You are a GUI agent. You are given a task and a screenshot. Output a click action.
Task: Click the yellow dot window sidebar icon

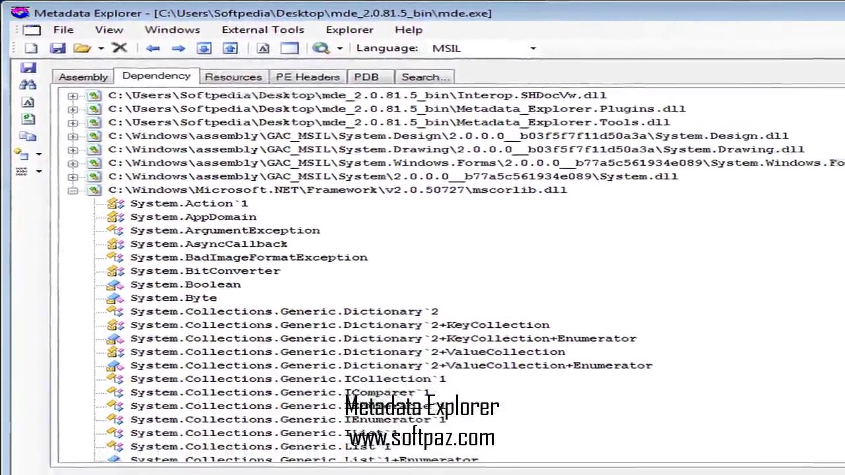(22, 154)
